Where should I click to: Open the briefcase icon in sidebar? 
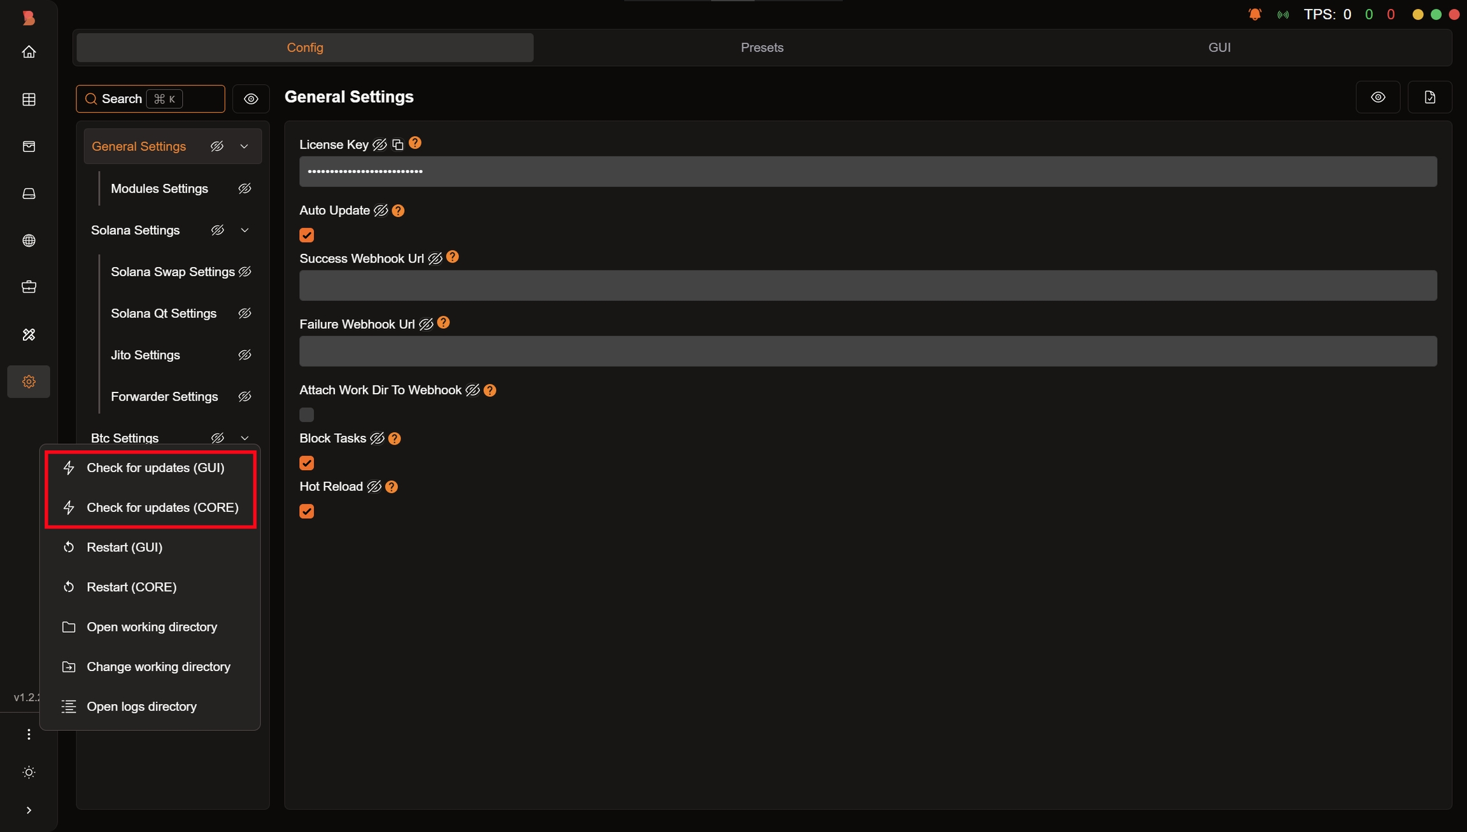point(29,287)
